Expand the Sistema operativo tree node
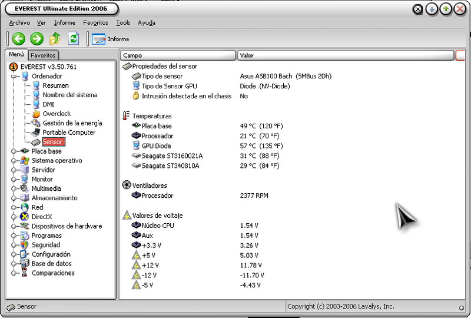The image size is (471, 318). (x=14, y=161)
